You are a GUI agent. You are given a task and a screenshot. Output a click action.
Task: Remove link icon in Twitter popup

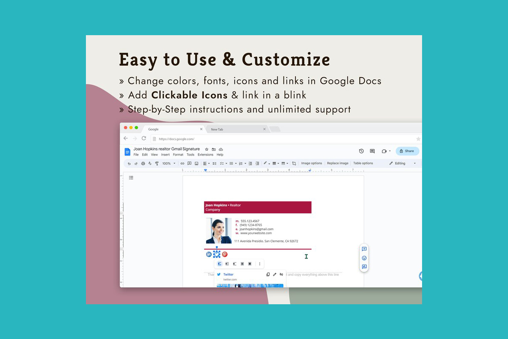(282, 275)
